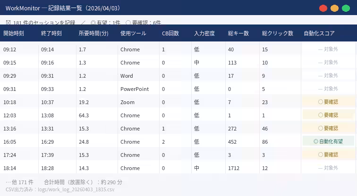Click the 総クリック数 column header
Image resolution: width=357 pixels, height=196 pixels.
278,33
